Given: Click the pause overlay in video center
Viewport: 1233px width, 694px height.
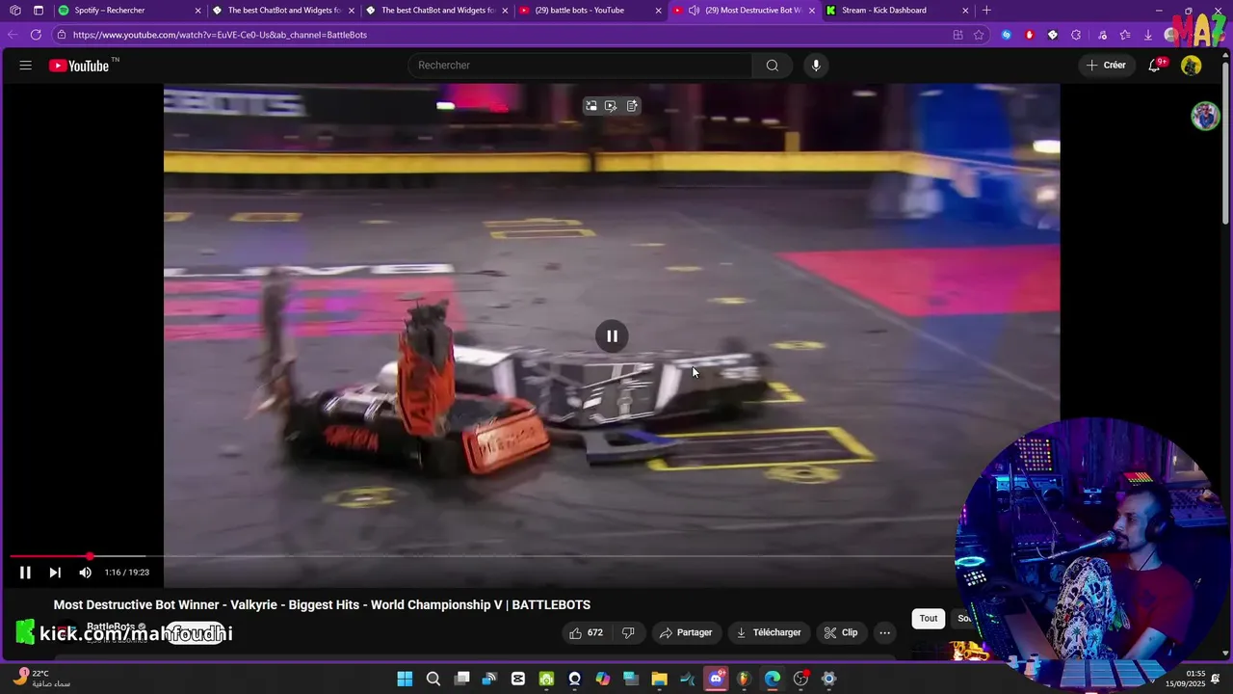Looking at the screenshot, I should pos(612,336).
